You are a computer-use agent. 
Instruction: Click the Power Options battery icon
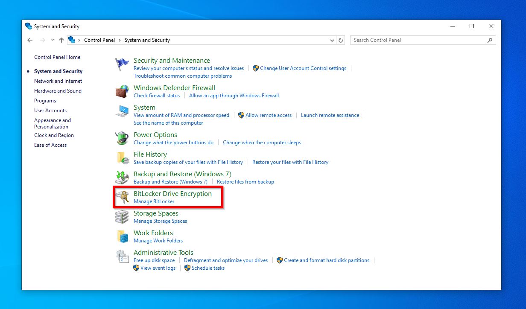coord(122,138)
